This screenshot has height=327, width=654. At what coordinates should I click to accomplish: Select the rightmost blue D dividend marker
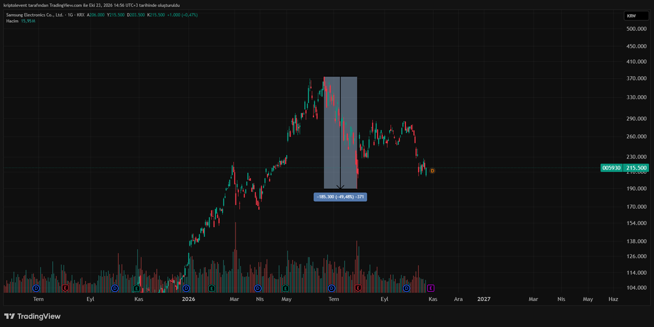pyautogui.click(x=406, y=287)
